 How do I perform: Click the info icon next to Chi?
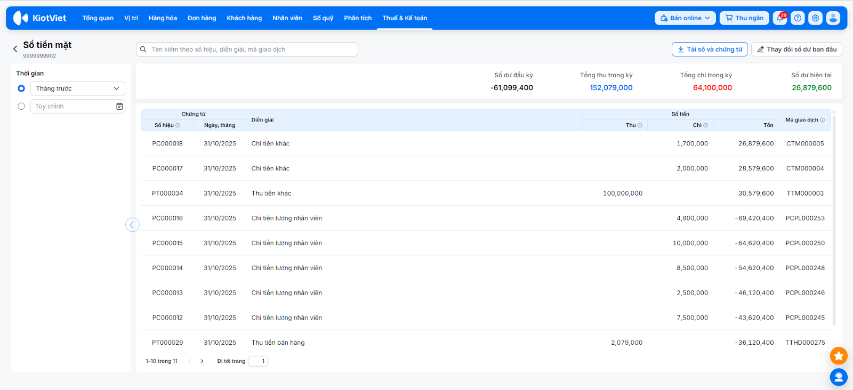click(x=706, y=126)
